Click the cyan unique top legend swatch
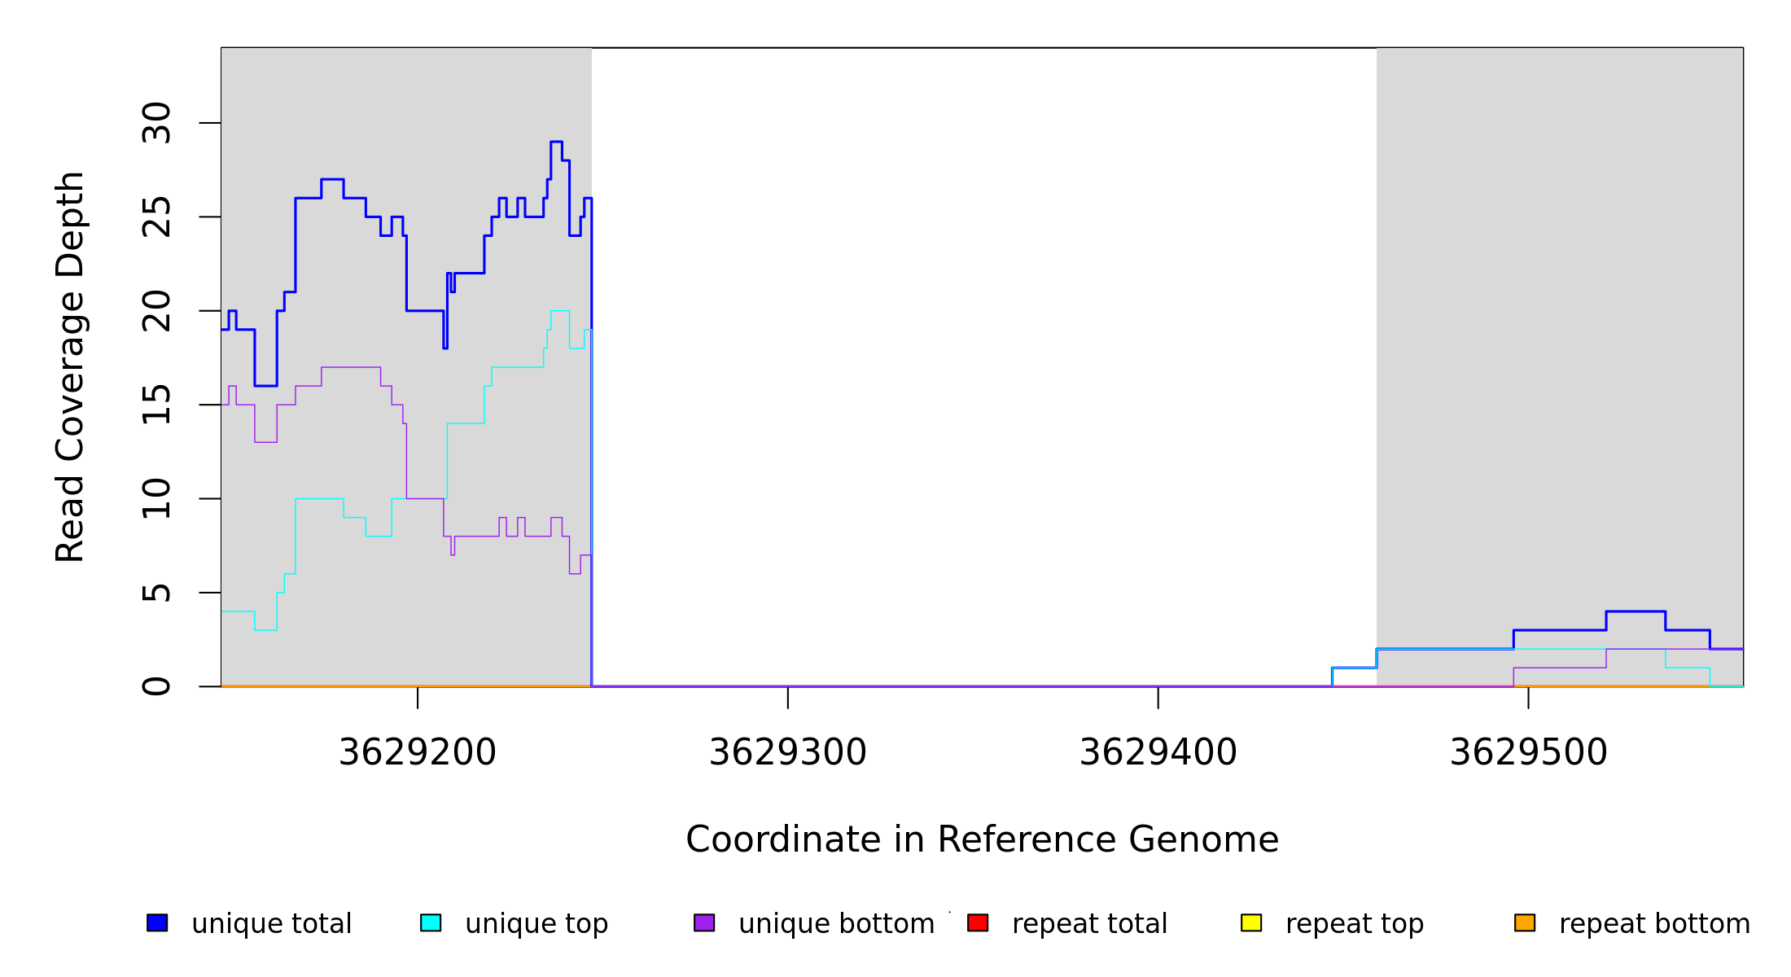1791x977 pixels. [x=431, y=922]
